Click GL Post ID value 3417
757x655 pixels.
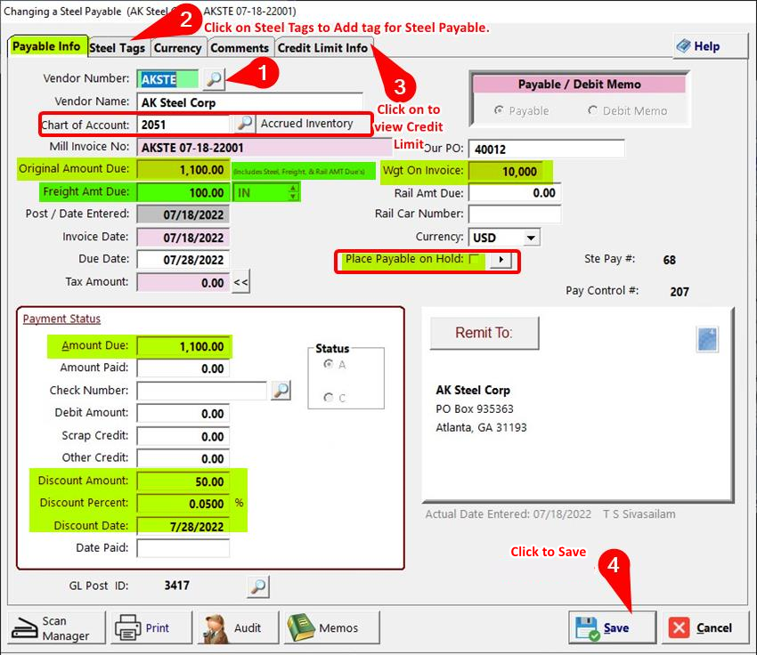coord(176,586)
